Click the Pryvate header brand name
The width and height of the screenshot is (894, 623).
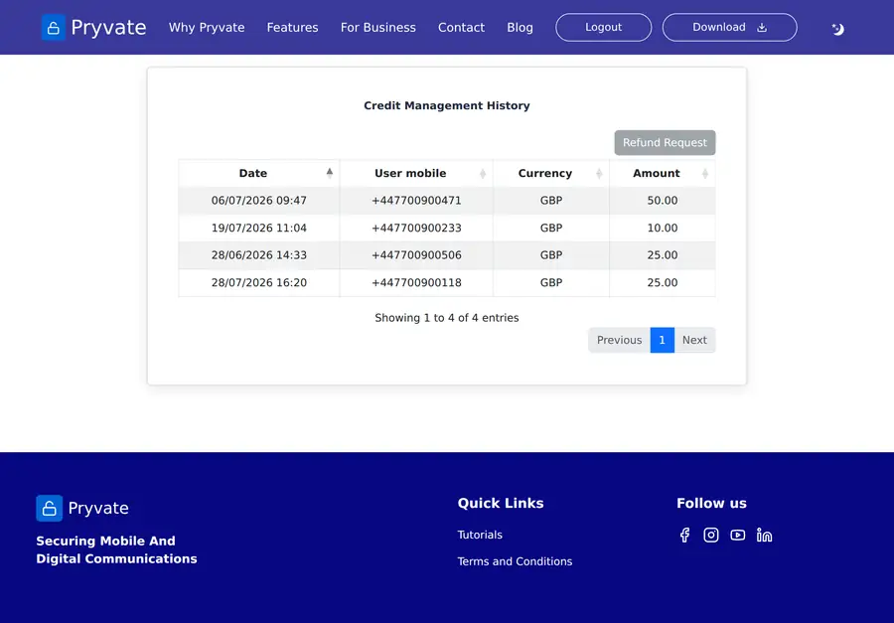coord(108,28)
